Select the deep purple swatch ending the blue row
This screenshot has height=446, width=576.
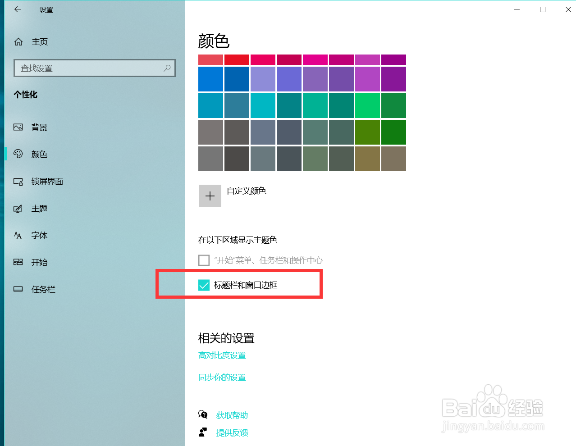click(393, 79)
